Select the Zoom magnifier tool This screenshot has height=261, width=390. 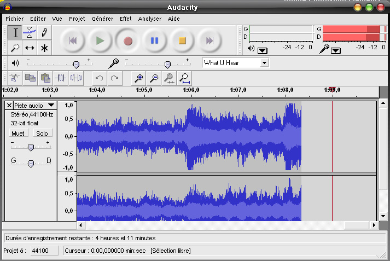pos(15,48)
